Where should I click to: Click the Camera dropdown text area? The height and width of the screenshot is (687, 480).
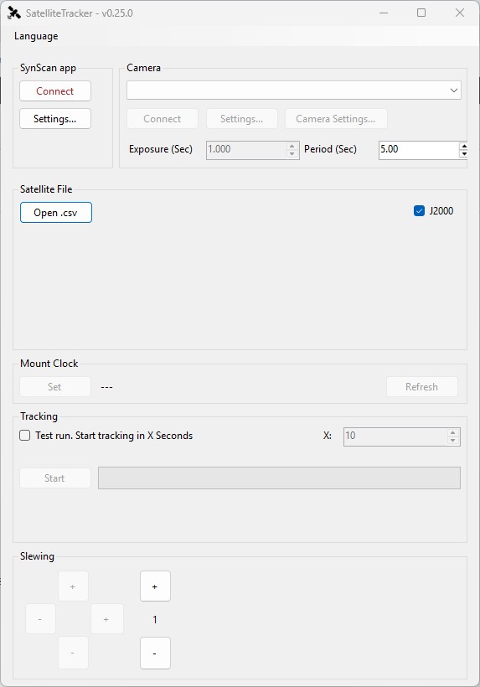click(x=287, y=90)
